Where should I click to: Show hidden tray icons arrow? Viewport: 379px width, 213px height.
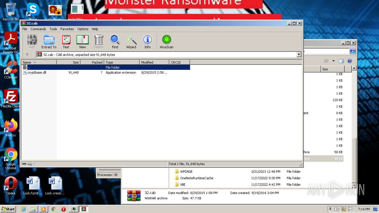[x=330, y=209]
